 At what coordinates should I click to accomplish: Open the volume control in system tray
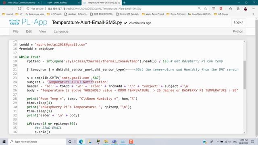pos(229,141)
